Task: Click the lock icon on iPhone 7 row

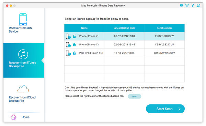Action: 74,36
